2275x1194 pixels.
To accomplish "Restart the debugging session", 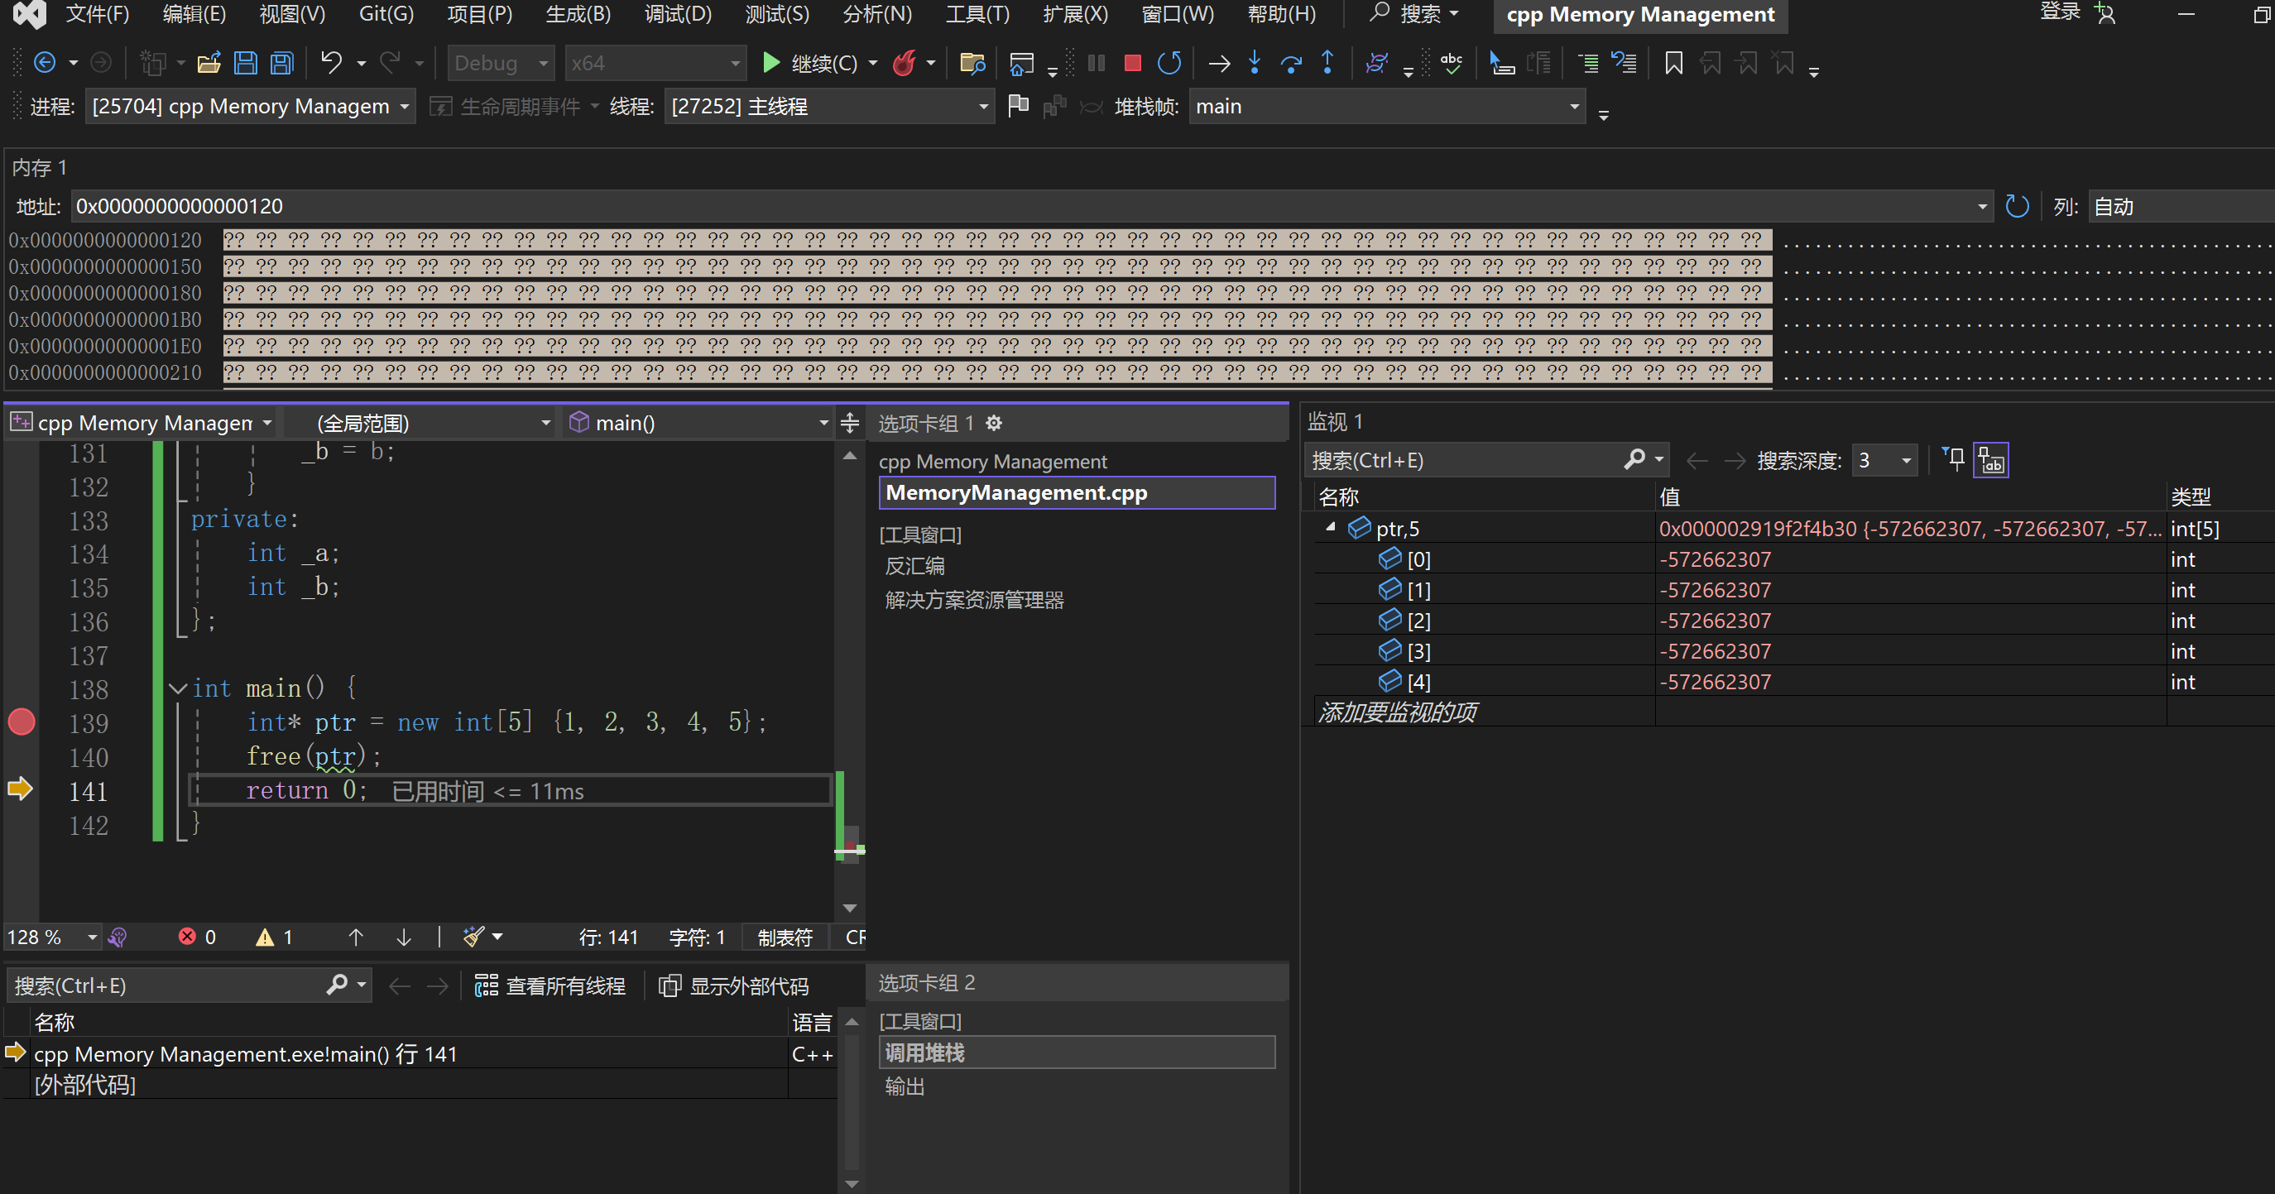I will (x=1169, y=63).
